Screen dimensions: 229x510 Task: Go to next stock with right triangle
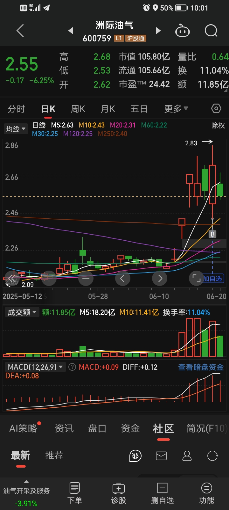(x=158, y=31)
